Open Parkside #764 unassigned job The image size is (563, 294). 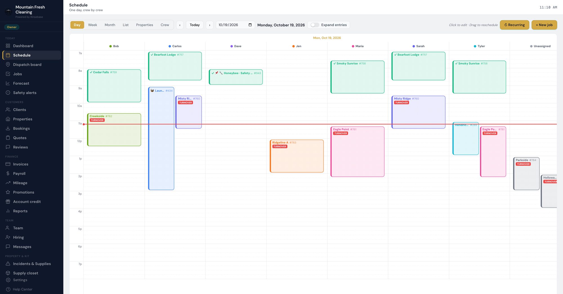tap(526, 173)
